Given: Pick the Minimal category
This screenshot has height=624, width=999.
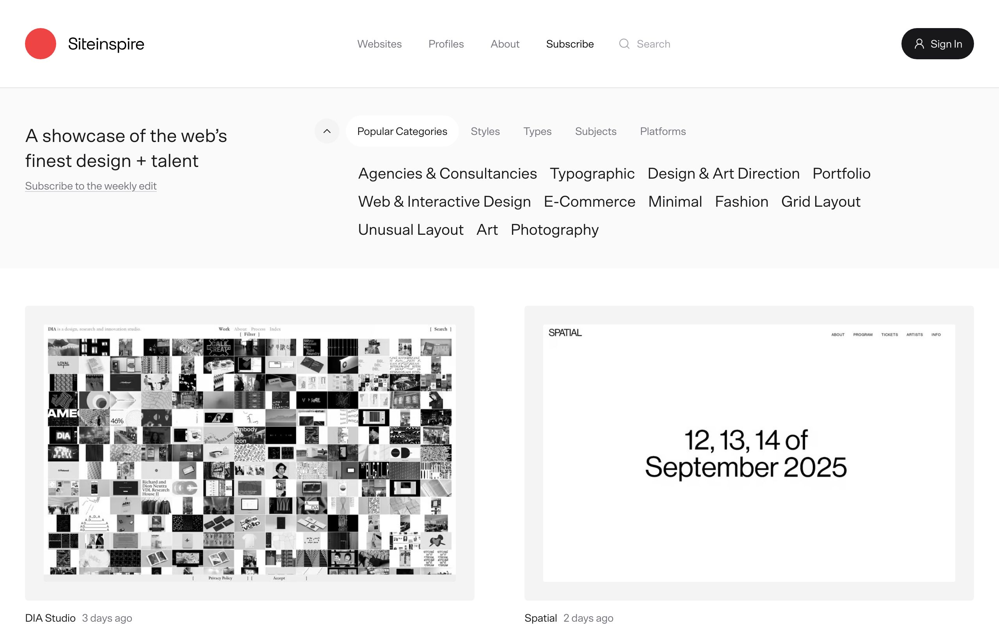Looking at the screenshot, I should 675,201.
